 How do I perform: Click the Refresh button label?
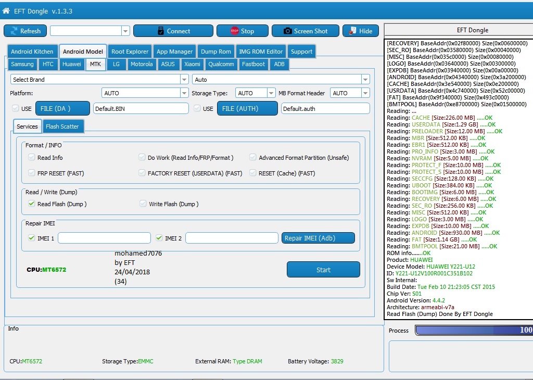[x=30, y=31]
